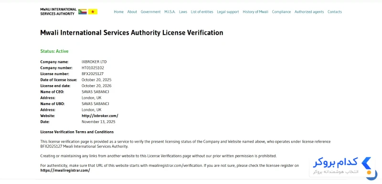
Task: Follow the http://ixbroker.com/ website link
Action: [100, 116]
